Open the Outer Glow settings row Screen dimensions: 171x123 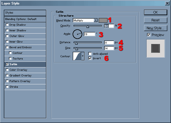tap(25, 36)
